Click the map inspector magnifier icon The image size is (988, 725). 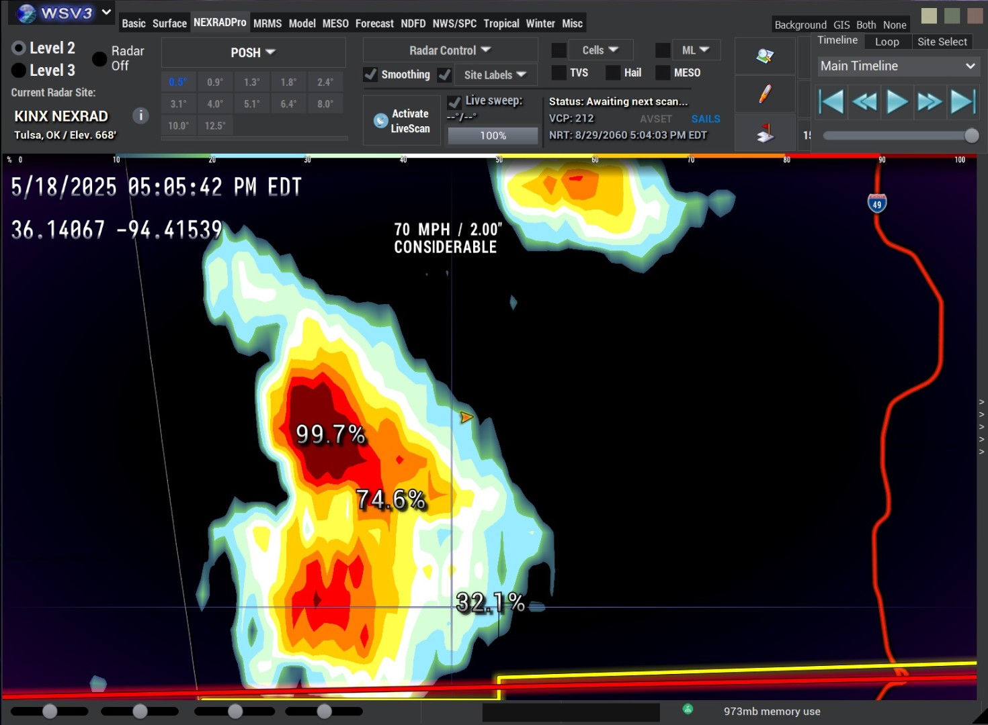tap(764, 56)
